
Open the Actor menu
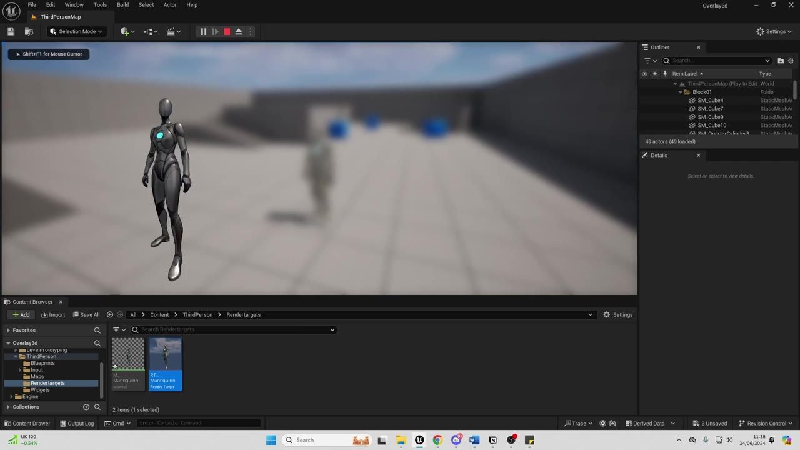point(170,5)
